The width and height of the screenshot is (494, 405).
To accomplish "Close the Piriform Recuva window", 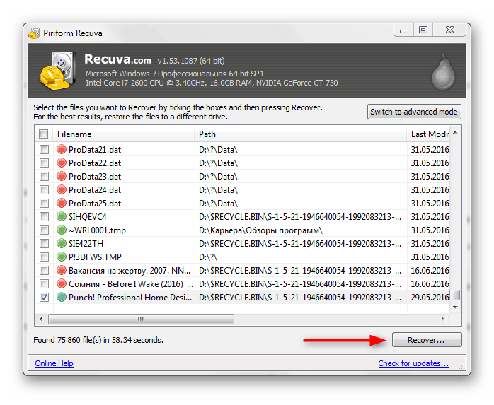I will (x=449, y=30).
